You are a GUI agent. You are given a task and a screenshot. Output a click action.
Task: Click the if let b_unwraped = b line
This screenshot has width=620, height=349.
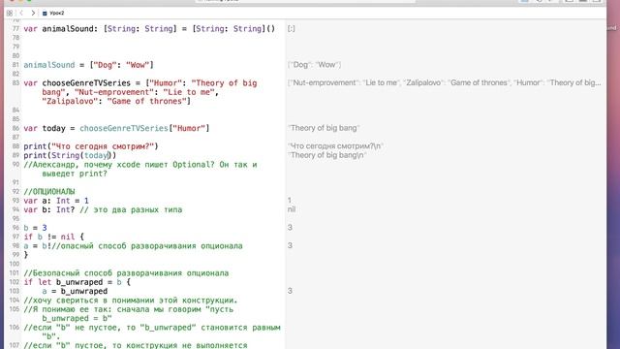[77, 282]
